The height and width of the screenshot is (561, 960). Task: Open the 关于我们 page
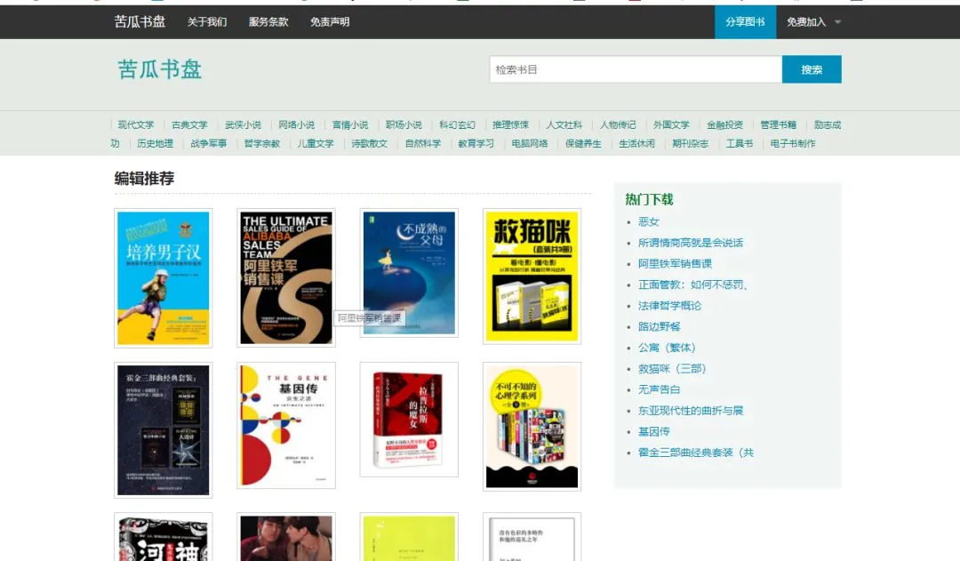tap(207, 22)
